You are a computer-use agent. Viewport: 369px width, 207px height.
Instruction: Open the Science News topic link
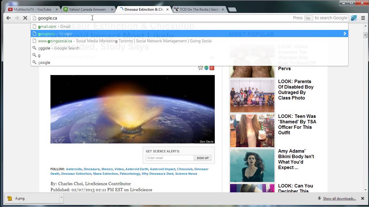pyautogui.click(x=186, y=174)
